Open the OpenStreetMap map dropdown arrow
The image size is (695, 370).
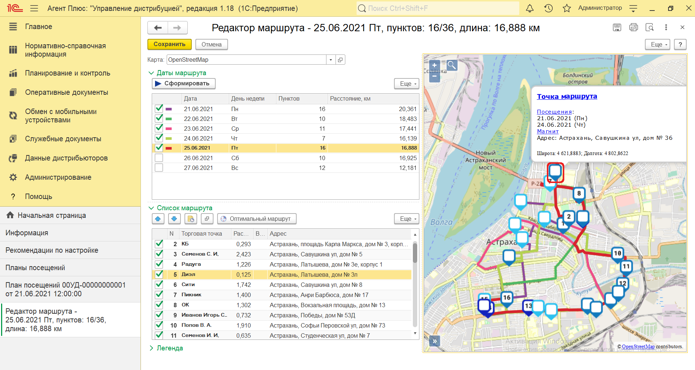tap(330, 60)
